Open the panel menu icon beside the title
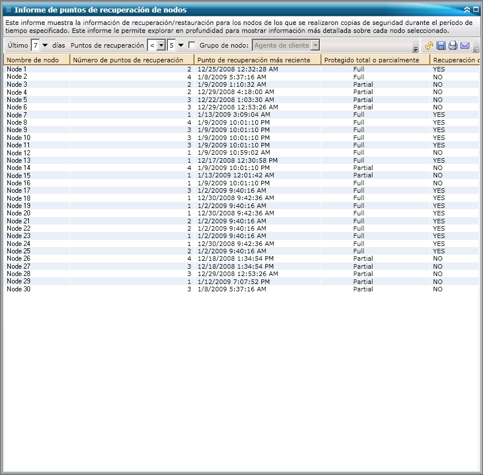The height and width of the screenshot is (475, 483). (9, 10)
